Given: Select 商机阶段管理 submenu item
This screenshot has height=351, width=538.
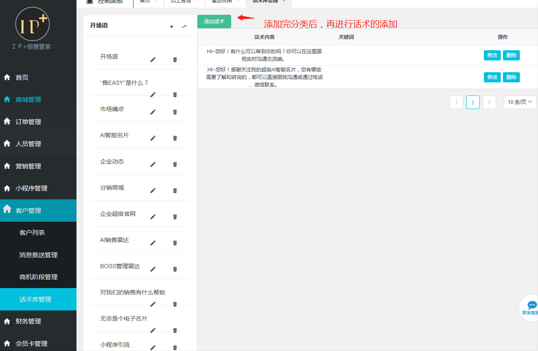Looking at the screenshot, I should point(38,277).
